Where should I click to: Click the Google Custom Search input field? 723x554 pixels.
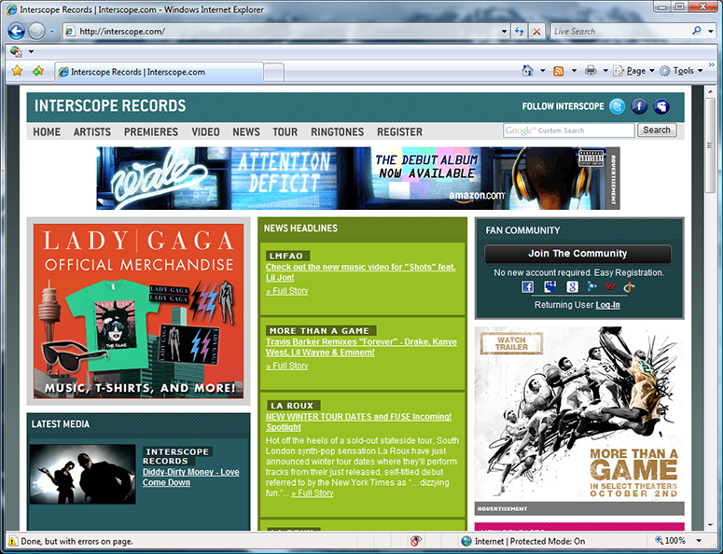[568, 131]
